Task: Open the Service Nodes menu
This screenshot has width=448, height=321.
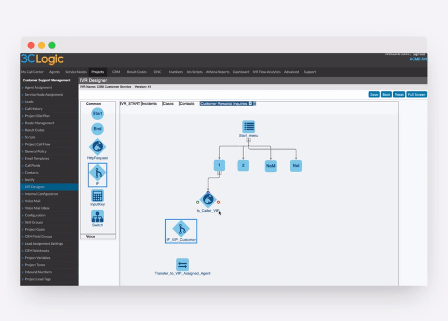Action: (x=76, y=72)
